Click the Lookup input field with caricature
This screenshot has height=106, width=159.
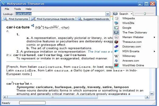coord(60,14)
